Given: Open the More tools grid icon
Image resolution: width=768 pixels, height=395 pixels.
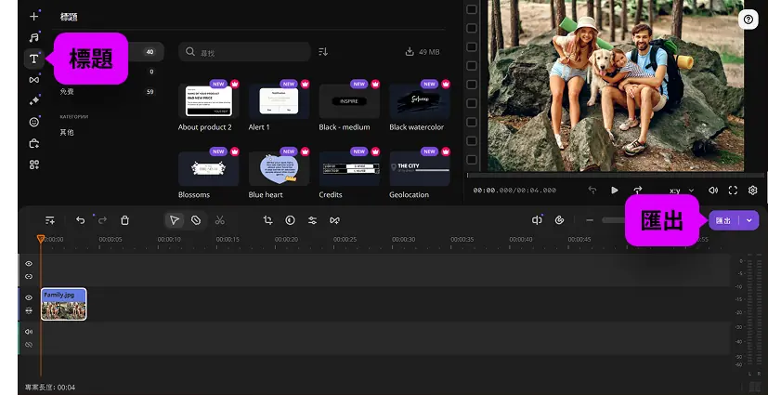Looking at the screenshot, I should click(33, 165).
